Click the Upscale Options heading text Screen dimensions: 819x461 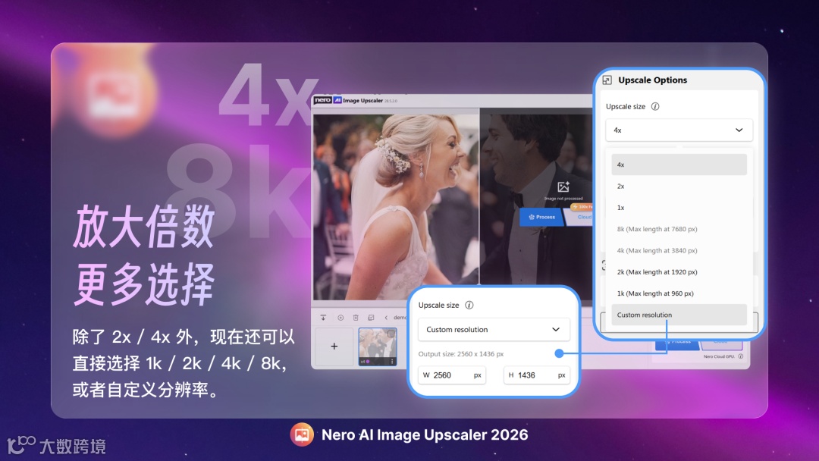pos(652,80)
